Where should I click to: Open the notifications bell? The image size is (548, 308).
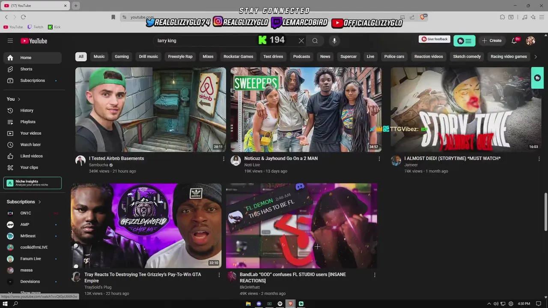(515, 41)
